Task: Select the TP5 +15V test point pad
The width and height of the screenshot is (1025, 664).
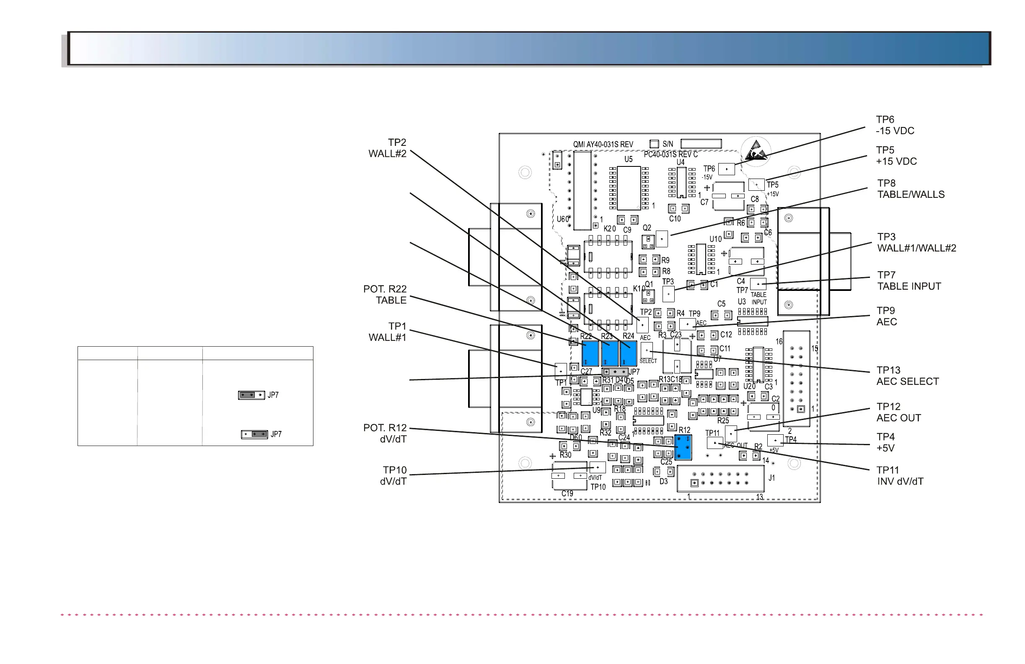Action: pos(756,184)
